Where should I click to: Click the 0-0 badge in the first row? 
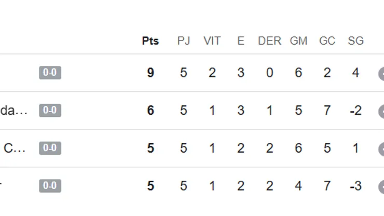pos(50,73)
